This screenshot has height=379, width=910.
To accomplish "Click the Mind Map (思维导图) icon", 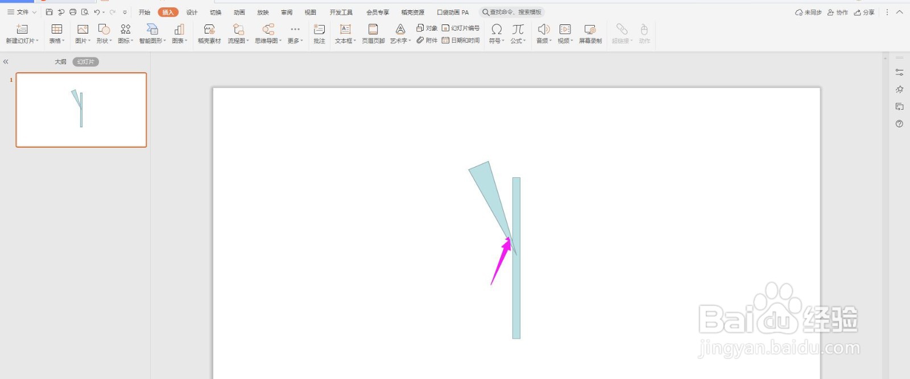I will pos(268,29).
